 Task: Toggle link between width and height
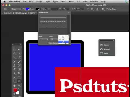click(71, 9)
